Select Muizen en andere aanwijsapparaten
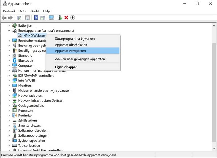217x158 pixels. 44,90
